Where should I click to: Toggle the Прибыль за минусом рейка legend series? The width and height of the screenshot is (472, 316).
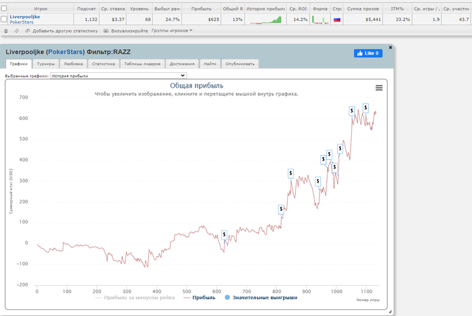tap(135, 298)
